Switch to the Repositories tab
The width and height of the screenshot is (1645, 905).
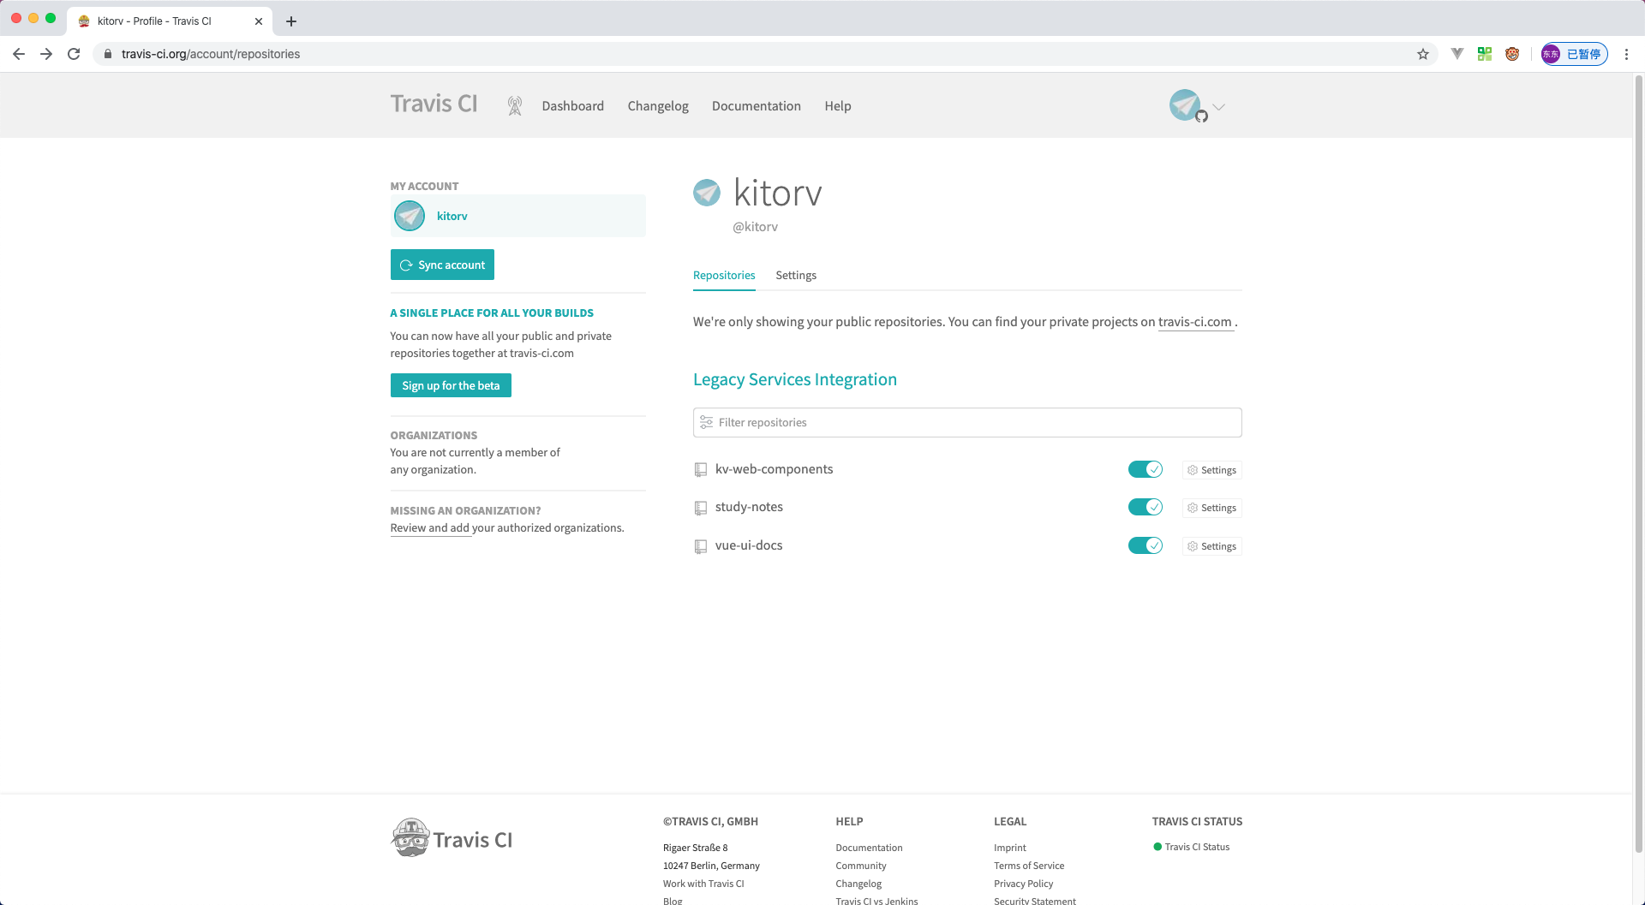tap(724, 275)
